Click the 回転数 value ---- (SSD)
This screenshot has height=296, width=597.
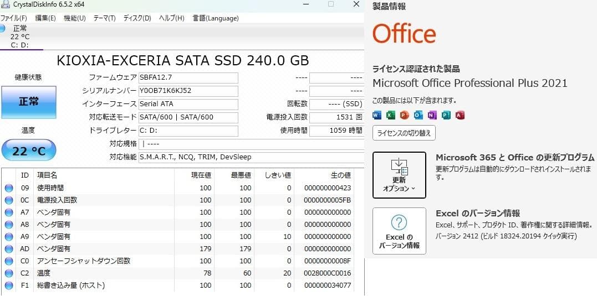(336, 103)
